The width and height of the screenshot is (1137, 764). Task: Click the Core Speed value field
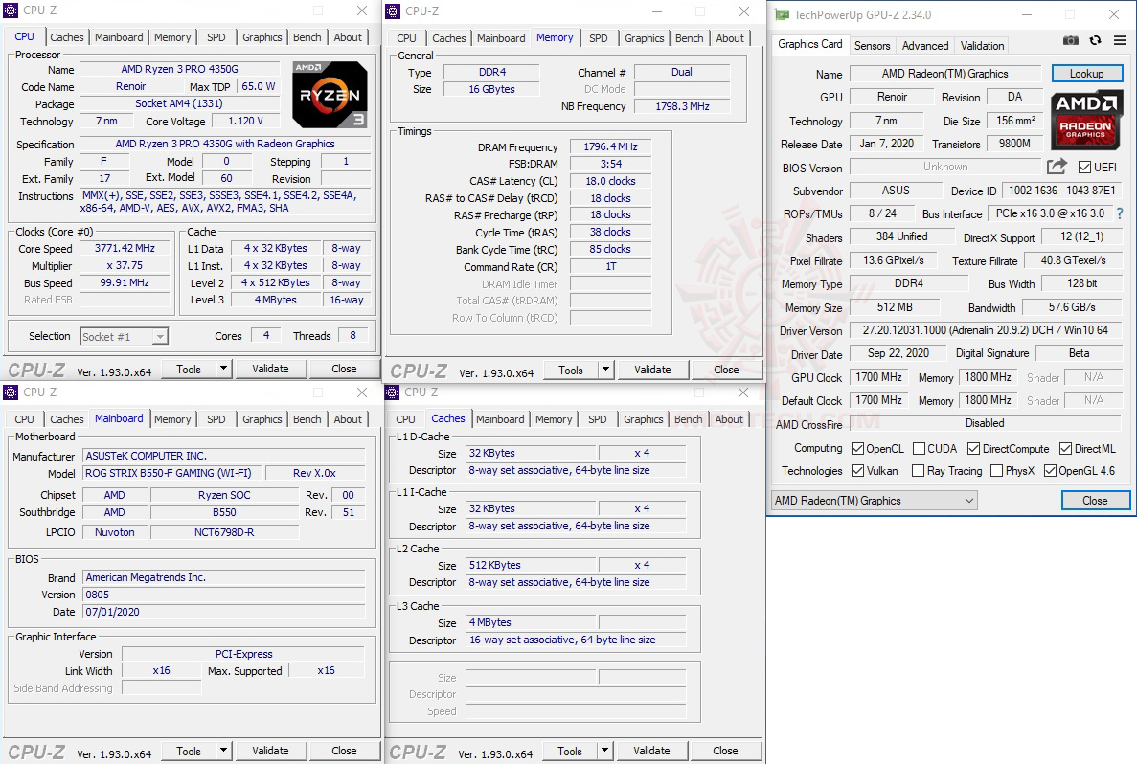click(125, 248)
